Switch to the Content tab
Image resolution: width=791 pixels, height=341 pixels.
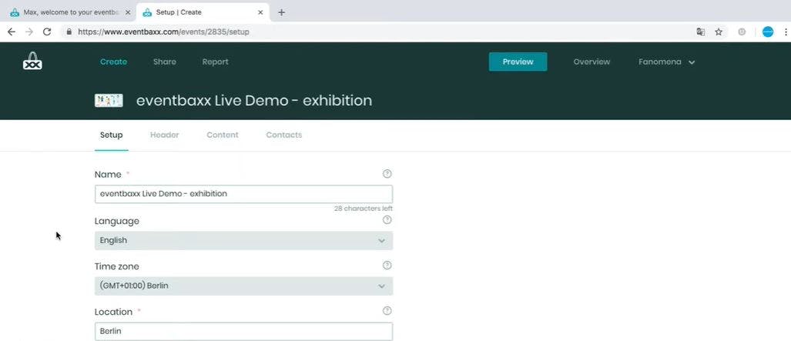tap(223, 135)
